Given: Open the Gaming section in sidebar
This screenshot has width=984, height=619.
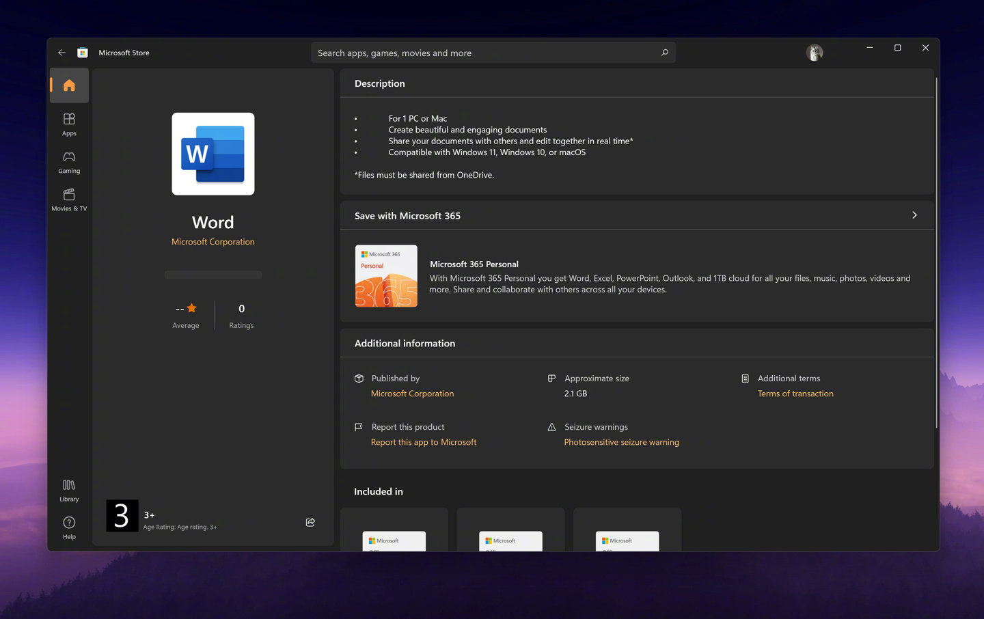Looking at the screenshot, I should [69, 162].
